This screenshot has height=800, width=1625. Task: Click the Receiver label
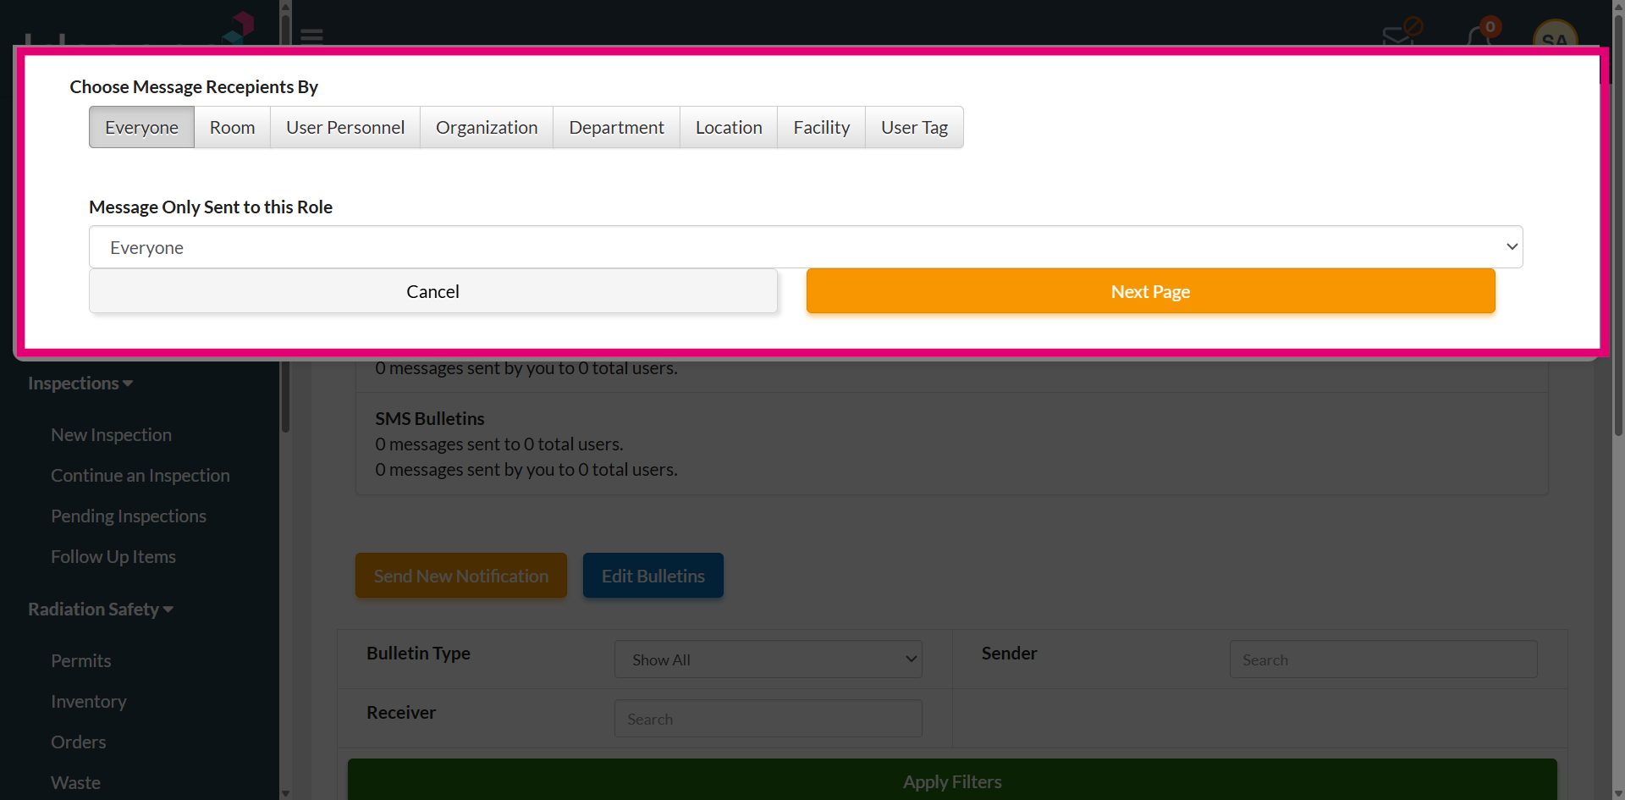tap(401, 713)
